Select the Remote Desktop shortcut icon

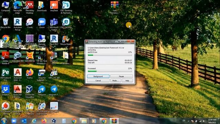42,41
